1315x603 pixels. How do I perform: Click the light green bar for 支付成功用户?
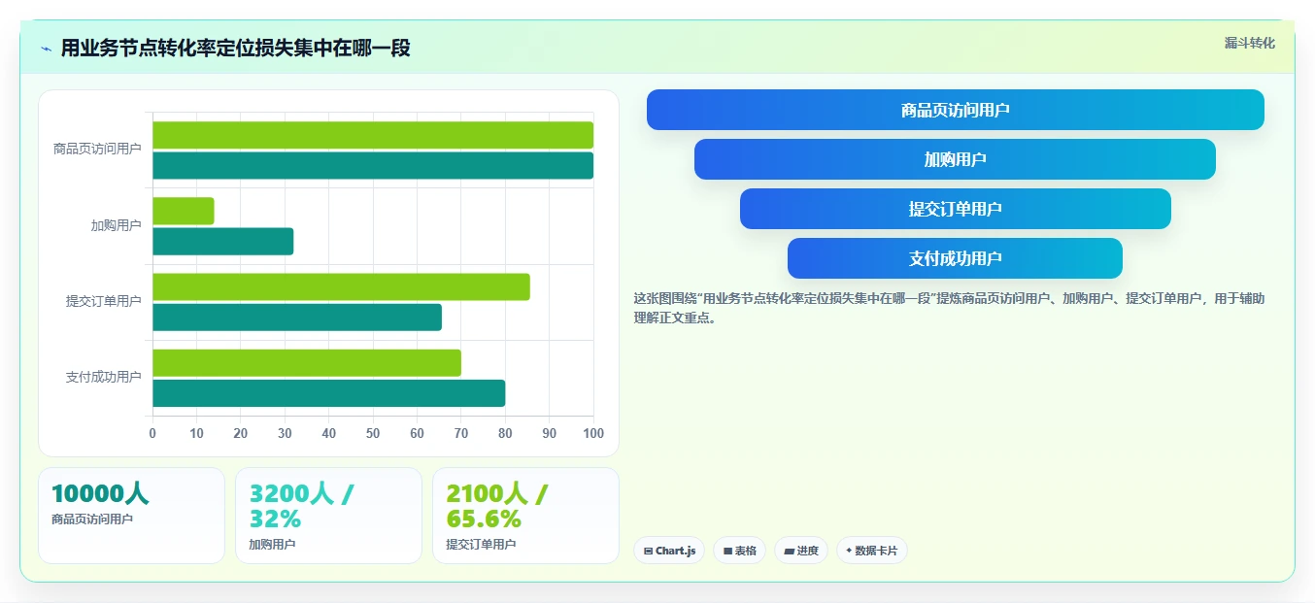(x=307, y=362)
